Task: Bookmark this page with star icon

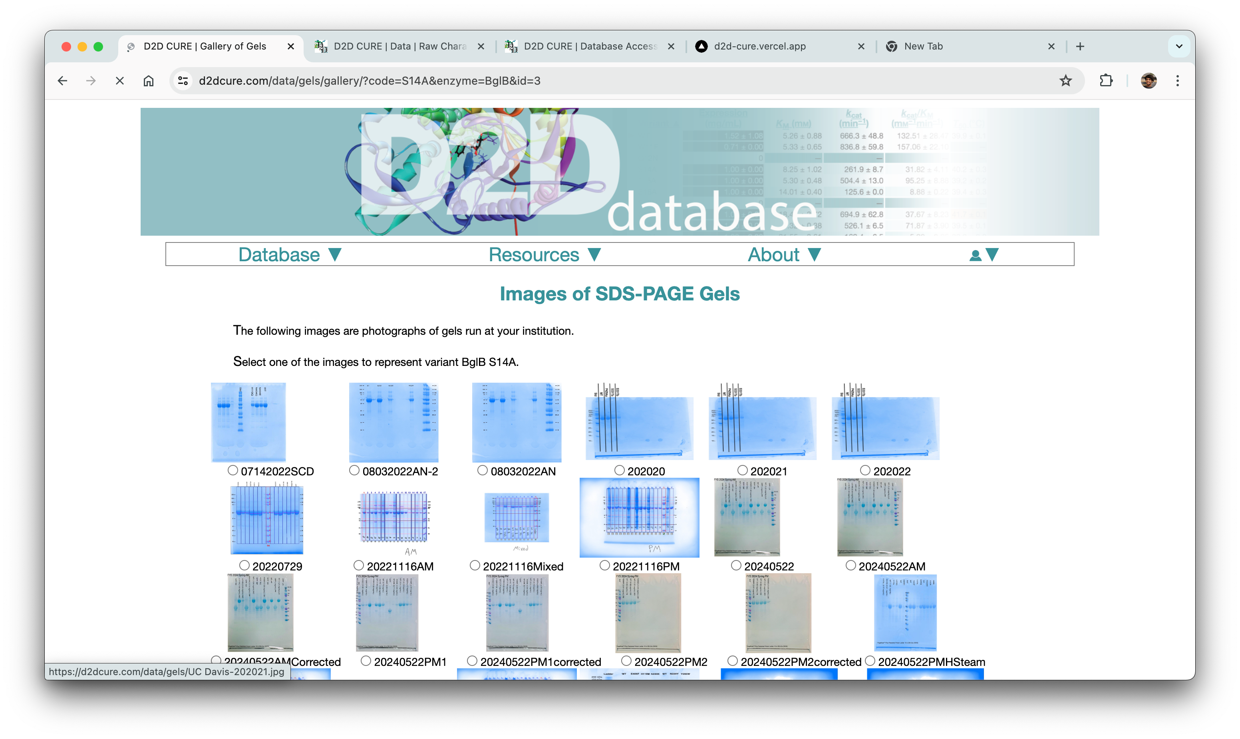Action: [1065, 81]
